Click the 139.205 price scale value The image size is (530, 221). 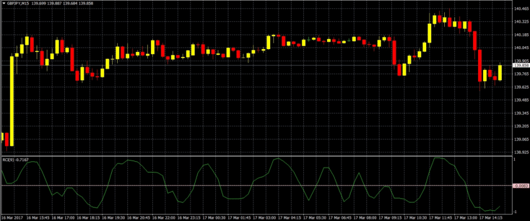click(x=520, y=126)
